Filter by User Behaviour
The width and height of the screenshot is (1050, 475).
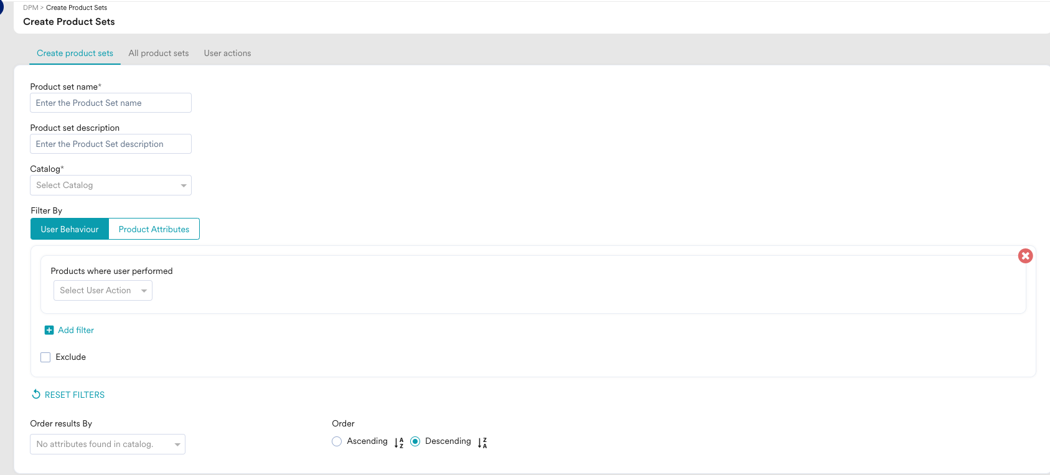click(x=70, y=229)
